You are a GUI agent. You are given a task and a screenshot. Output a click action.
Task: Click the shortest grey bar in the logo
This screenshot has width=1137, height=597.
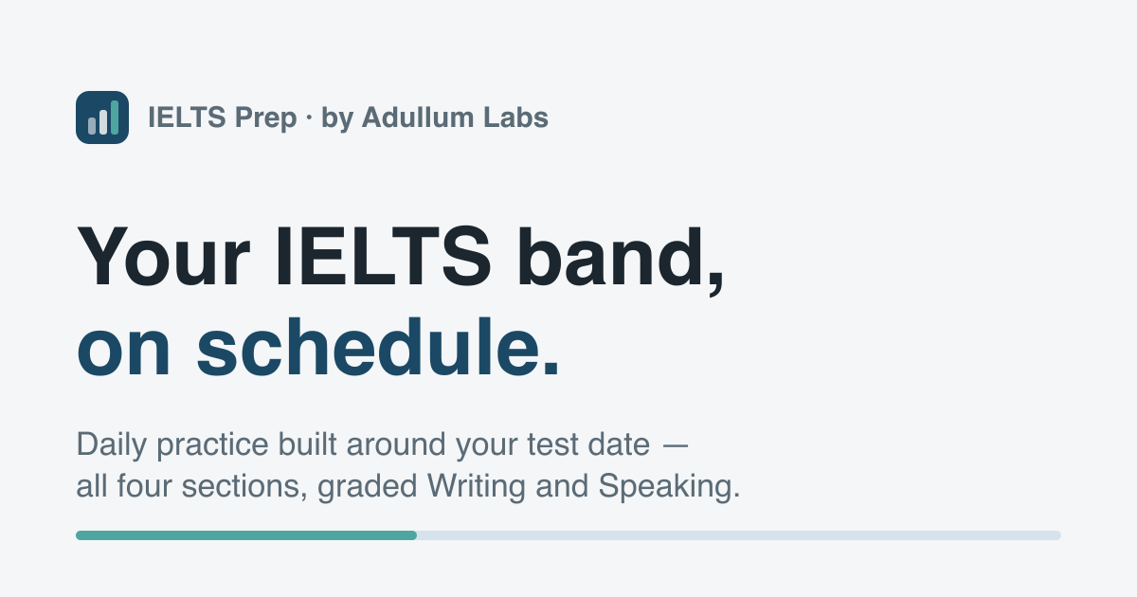click(x=92, y=125)
